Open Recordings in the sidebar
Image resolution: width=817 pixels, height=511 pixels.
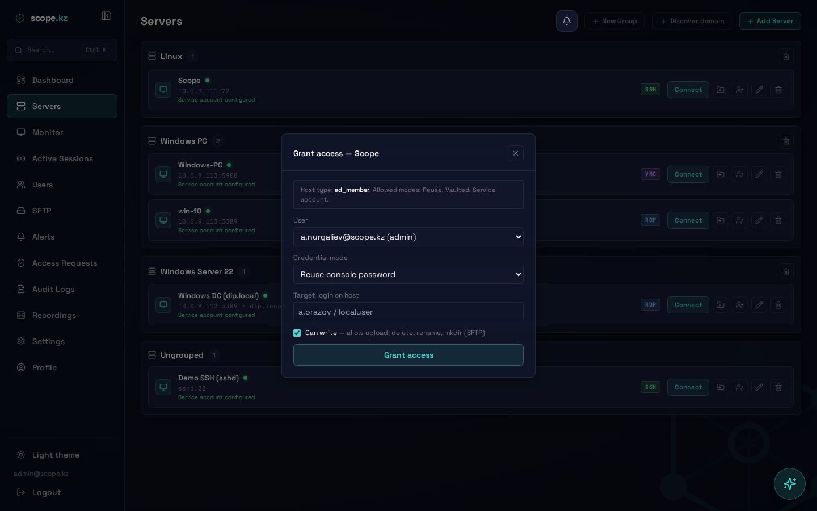[x=62, y=315]
